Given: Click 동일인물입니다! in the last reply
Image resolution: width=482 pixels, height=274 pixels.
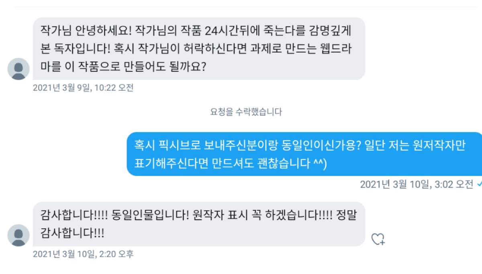Looking at the screenshot, I should pos(151,215).
